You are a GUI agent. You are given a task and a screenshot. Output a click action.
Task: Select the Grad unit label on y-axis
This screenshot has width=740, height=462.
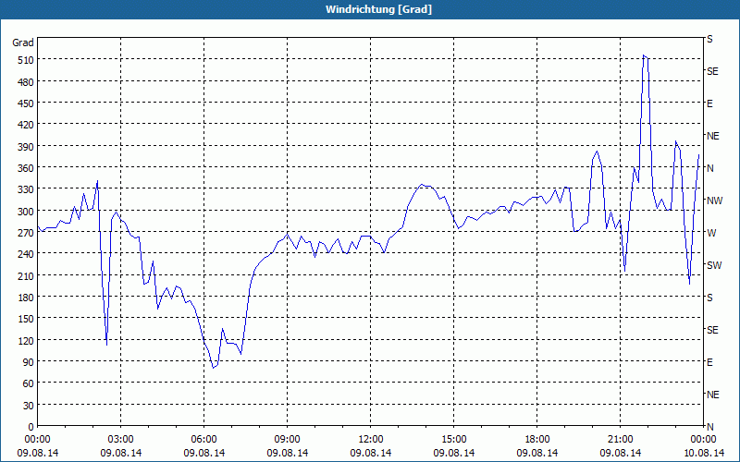tap(23, 43)
